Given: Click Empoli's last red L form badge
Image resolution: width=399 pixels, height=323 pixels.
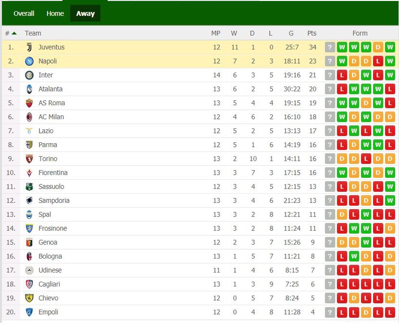Looking at the screenshot, I should coord(390,312).
